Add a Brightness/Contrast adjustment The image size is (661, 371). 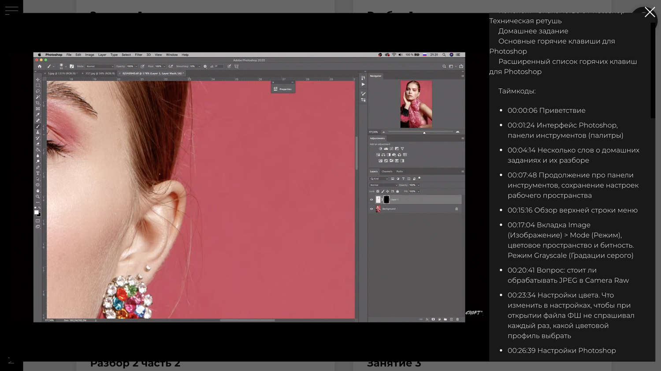click(x=380, y=149)
